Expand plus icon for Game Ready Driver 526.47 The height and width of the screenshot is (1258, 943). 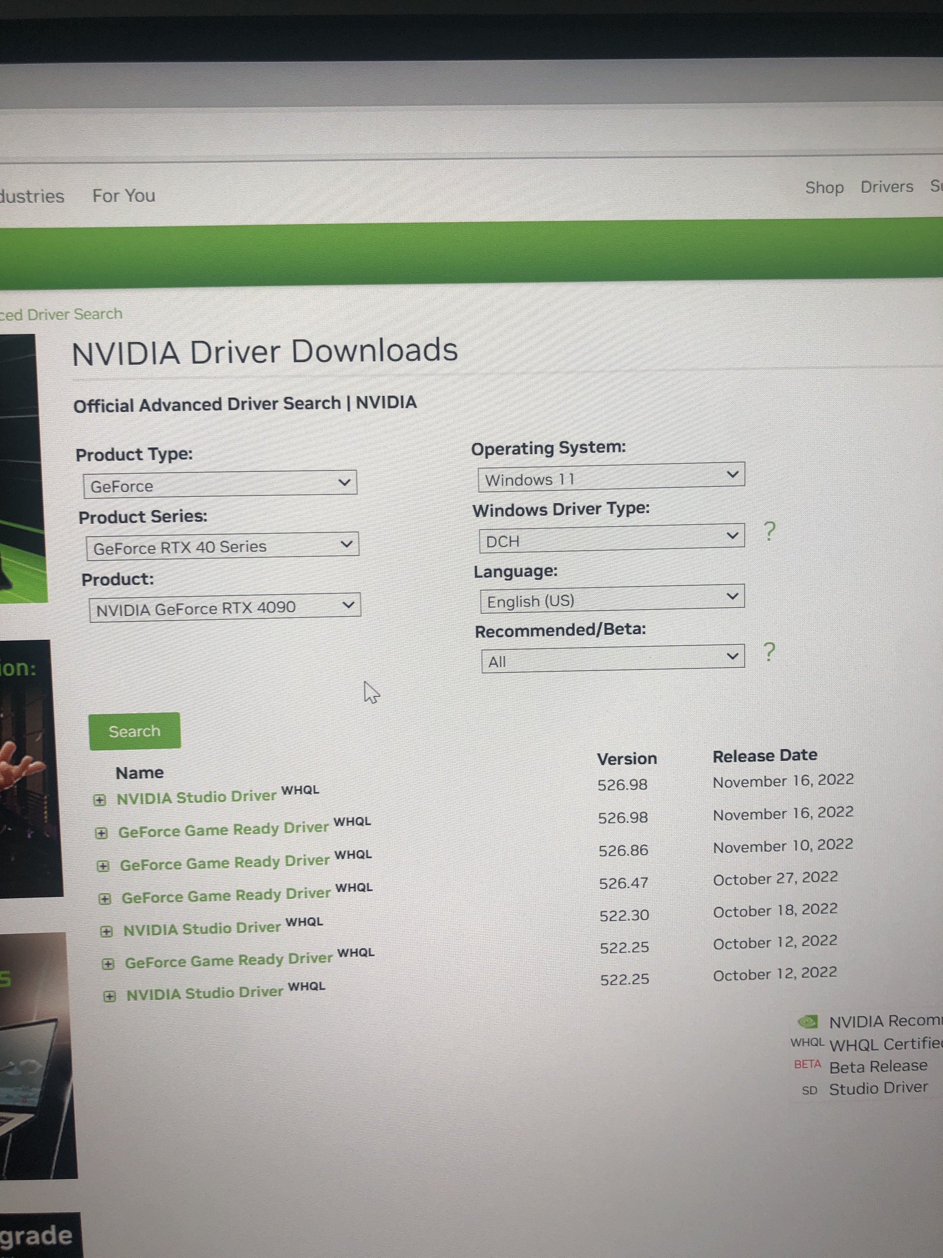click(104, 899)
